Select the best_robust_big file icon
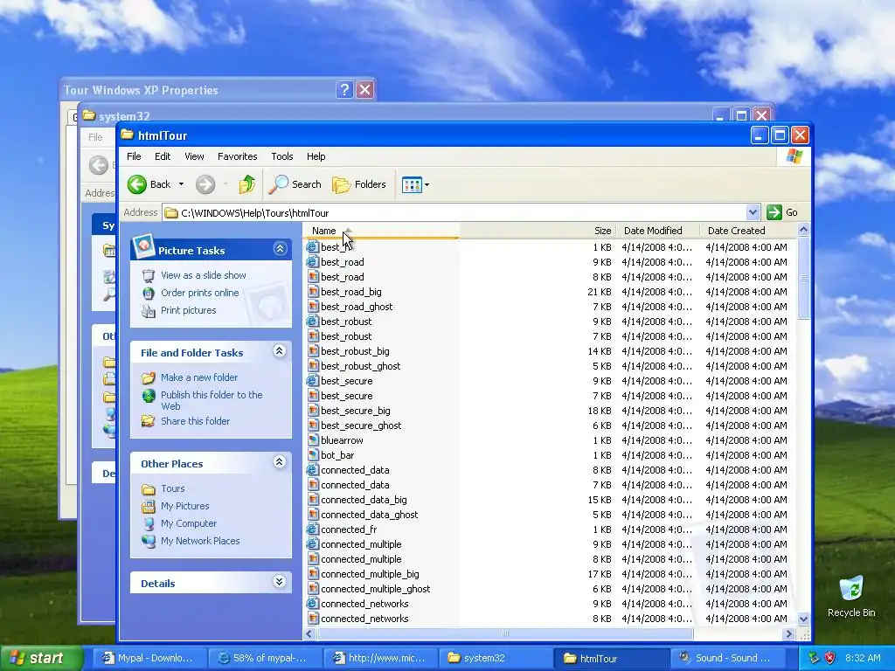Viewport: 895px width, 671px height. (313, 351)
